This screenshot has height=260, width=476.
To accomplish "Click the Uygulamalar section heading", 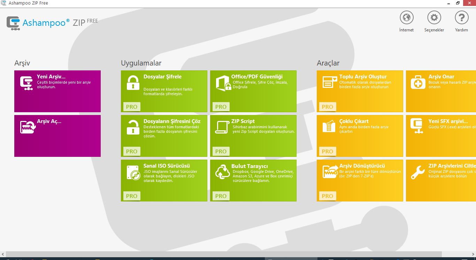I will click(141, 63).
